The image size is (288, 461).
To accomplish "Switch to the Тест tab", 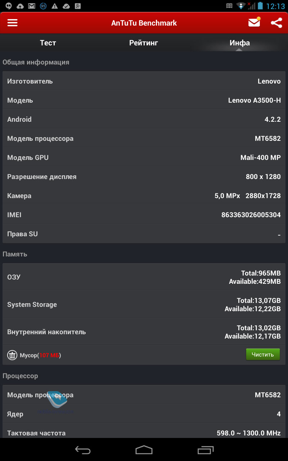I will pyautogui.click(x=48, y=43).
